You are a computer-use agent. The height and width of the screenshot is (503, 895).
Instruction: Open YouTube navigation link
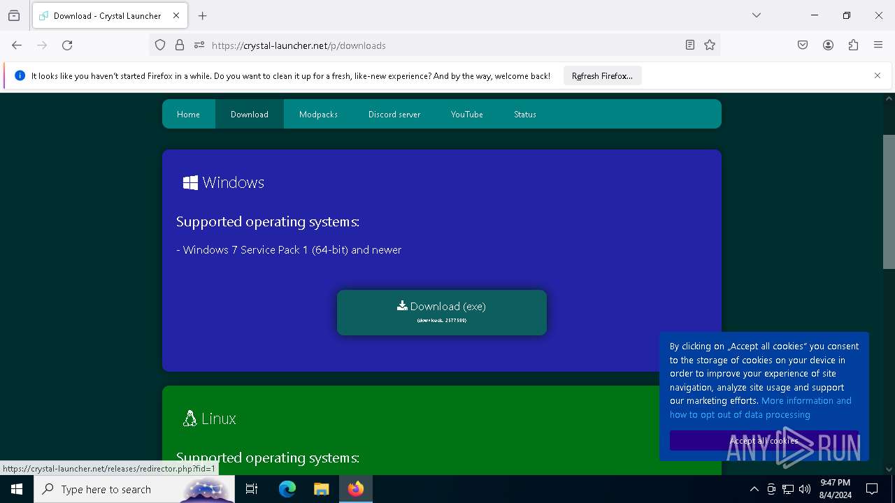pyautogui.click(x=467, y=114)
